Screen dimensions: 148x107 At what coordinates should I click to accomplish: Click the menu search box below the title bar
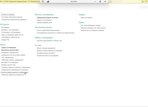pyautogui.click(x=144, y=7)
